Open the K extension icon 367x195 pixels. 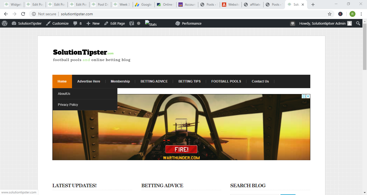(x=340, y=14)
